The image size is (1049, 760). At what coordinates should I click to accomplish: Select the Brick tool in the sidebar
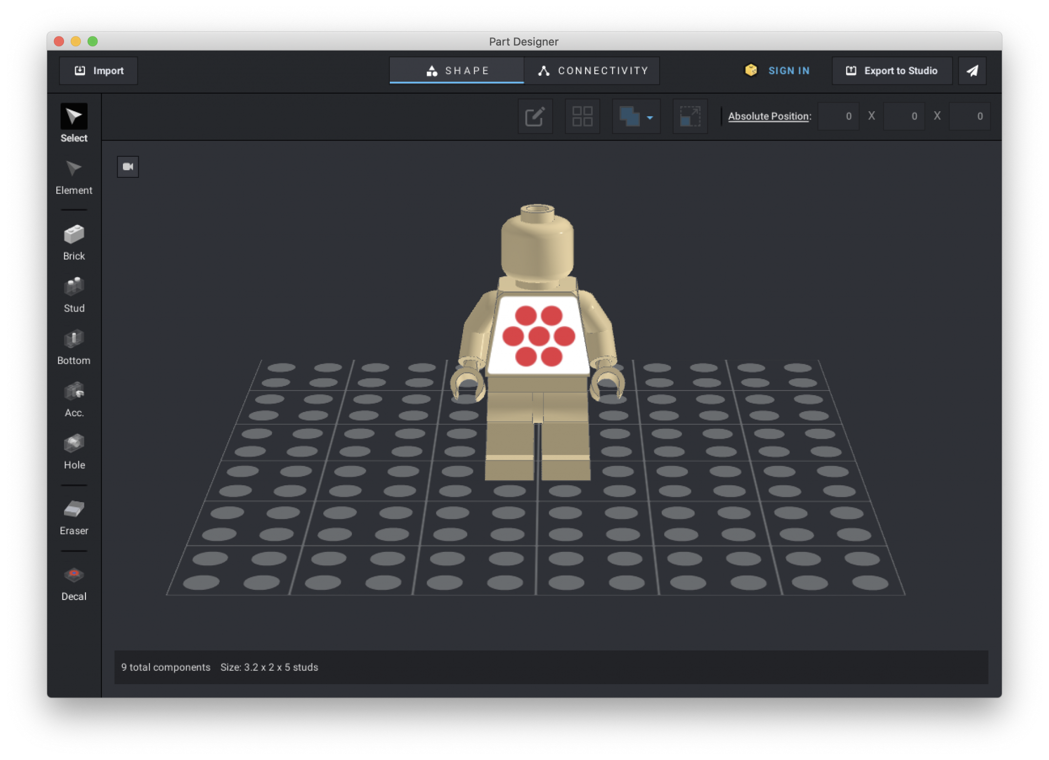point(74,241)
